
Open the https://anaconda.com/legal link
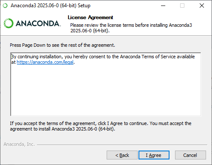click(45, 62)
